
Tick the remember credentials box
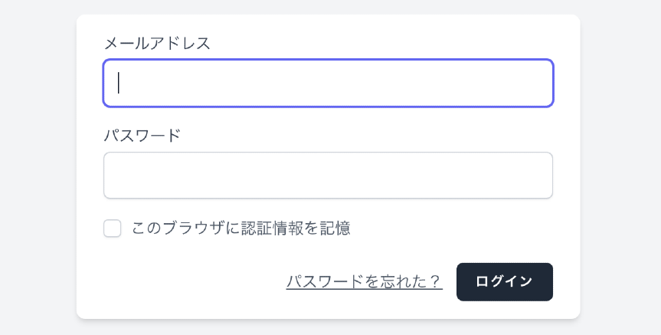[x=113, y=228]
